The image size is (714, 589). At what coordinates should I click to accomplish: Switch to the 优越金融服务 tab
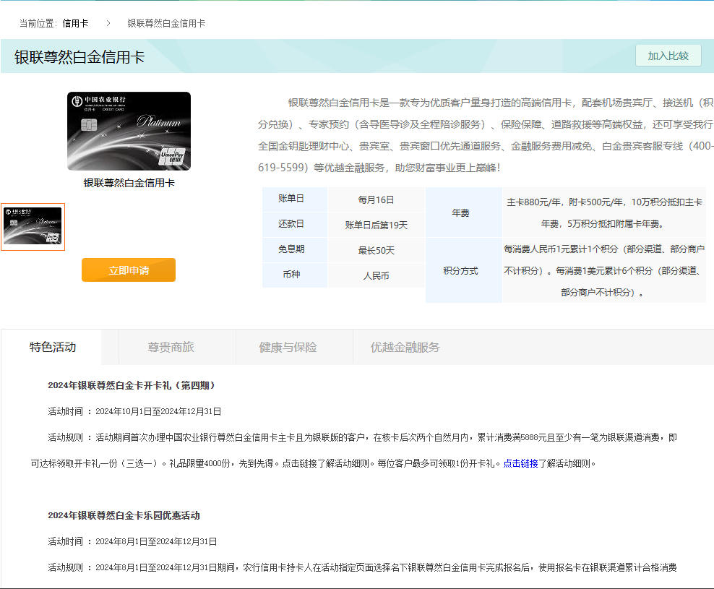point(405,347)
